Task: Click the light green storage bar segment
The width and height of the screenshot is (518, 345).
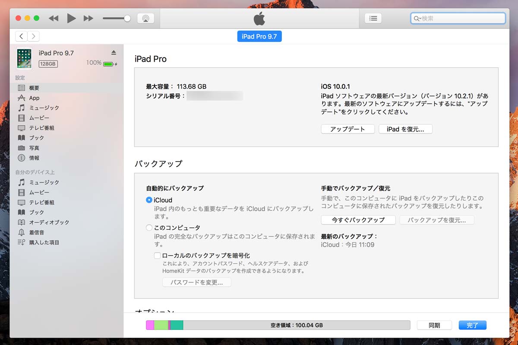Action: point(161,325)
